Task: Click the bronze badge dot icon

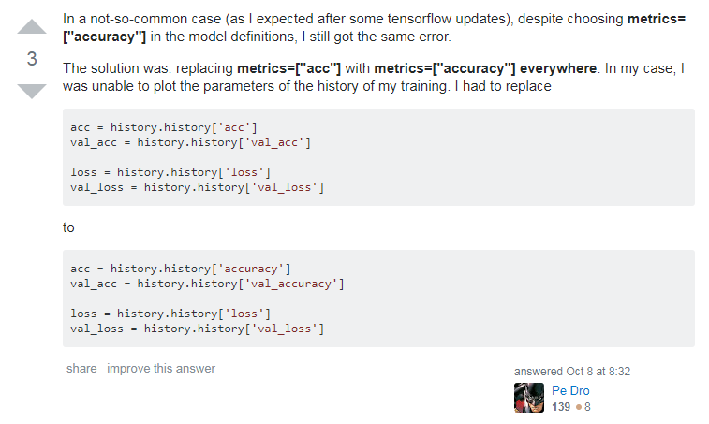Action: click(578, 407)
